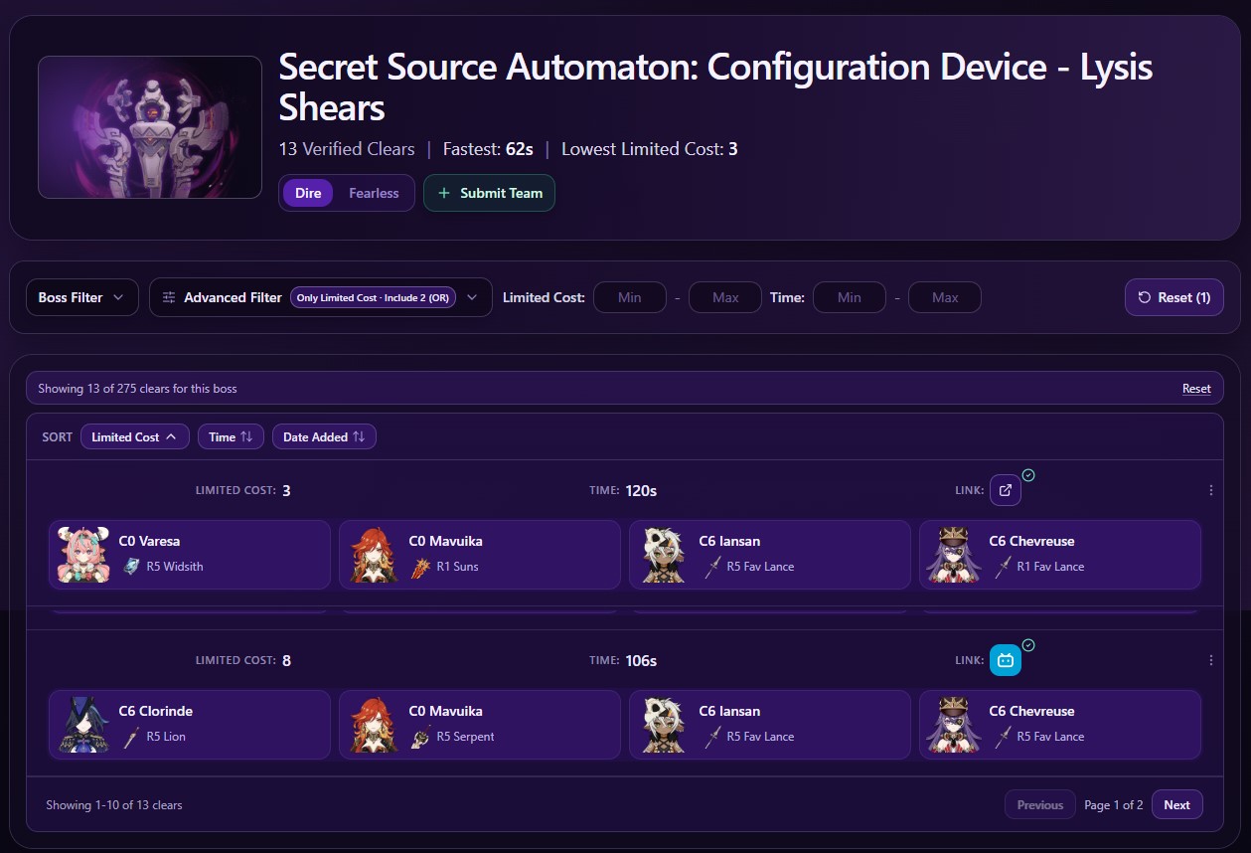Toggle the Limited Cost sort order
The height and width of the screenshot is (853, 1251).
pos(135,436)
